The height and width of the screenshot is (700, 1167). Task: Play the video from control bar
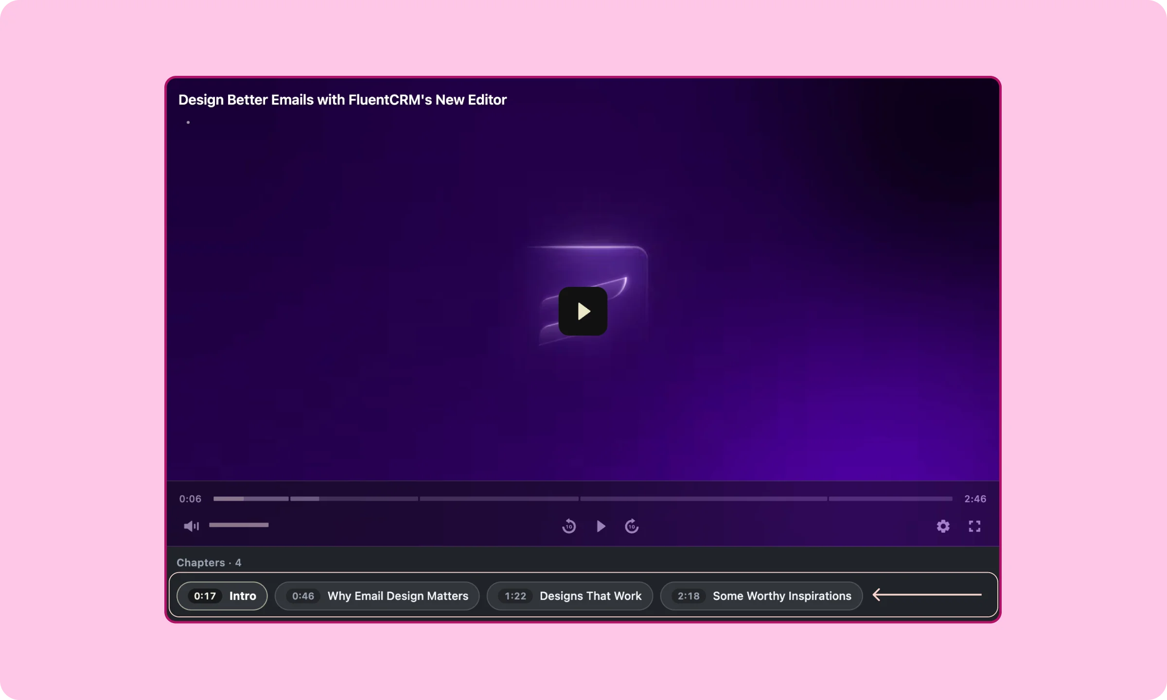coord(601,526)
